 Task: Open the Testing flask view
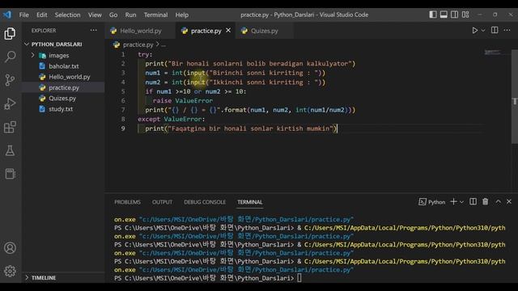10,150
